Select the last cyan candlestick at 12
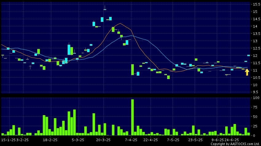Viewport: 261px width, 146px height. point(248,56)
